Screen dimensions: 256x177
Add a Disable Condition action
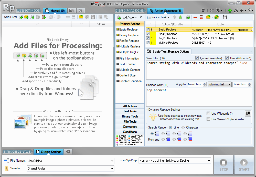pos(129,81)
